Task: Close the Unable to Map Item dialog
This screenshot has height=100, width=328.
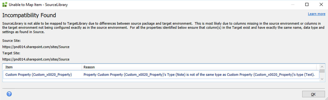Action: (321, 4)
